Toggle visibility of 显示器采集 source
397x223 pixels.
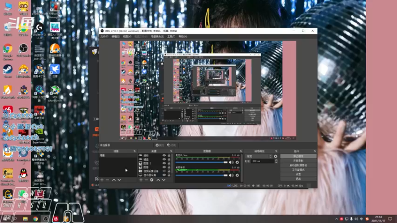tap(164, 175)
